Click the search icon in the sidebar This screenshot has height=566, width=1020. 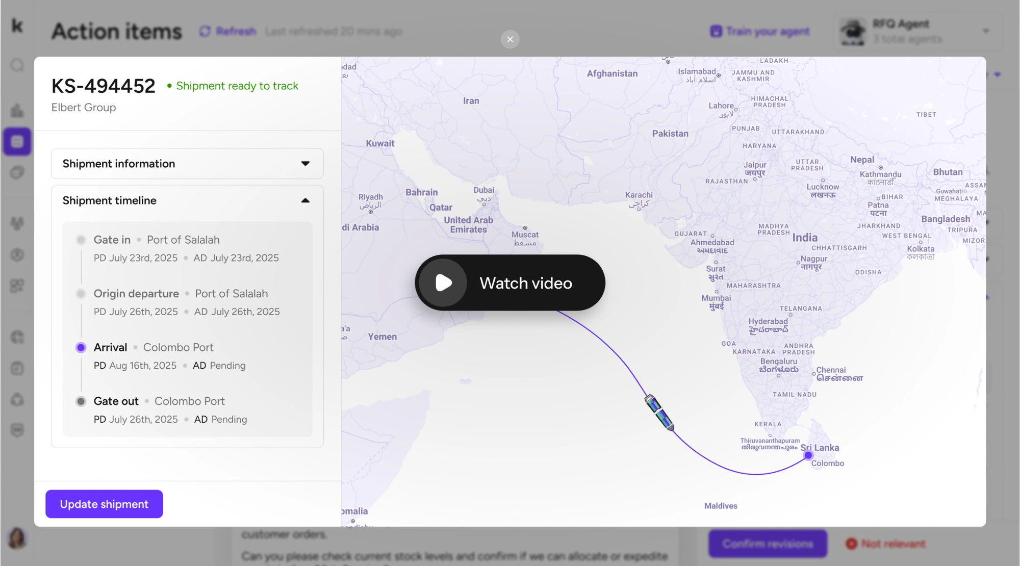point(17,65)
